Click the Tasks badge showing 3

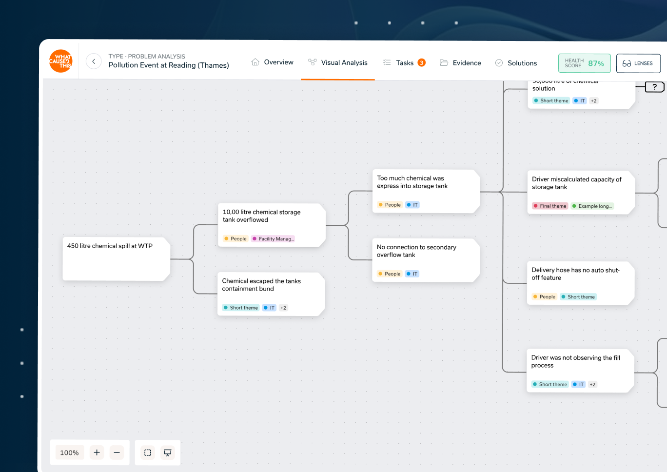click(x=421, y=63)
